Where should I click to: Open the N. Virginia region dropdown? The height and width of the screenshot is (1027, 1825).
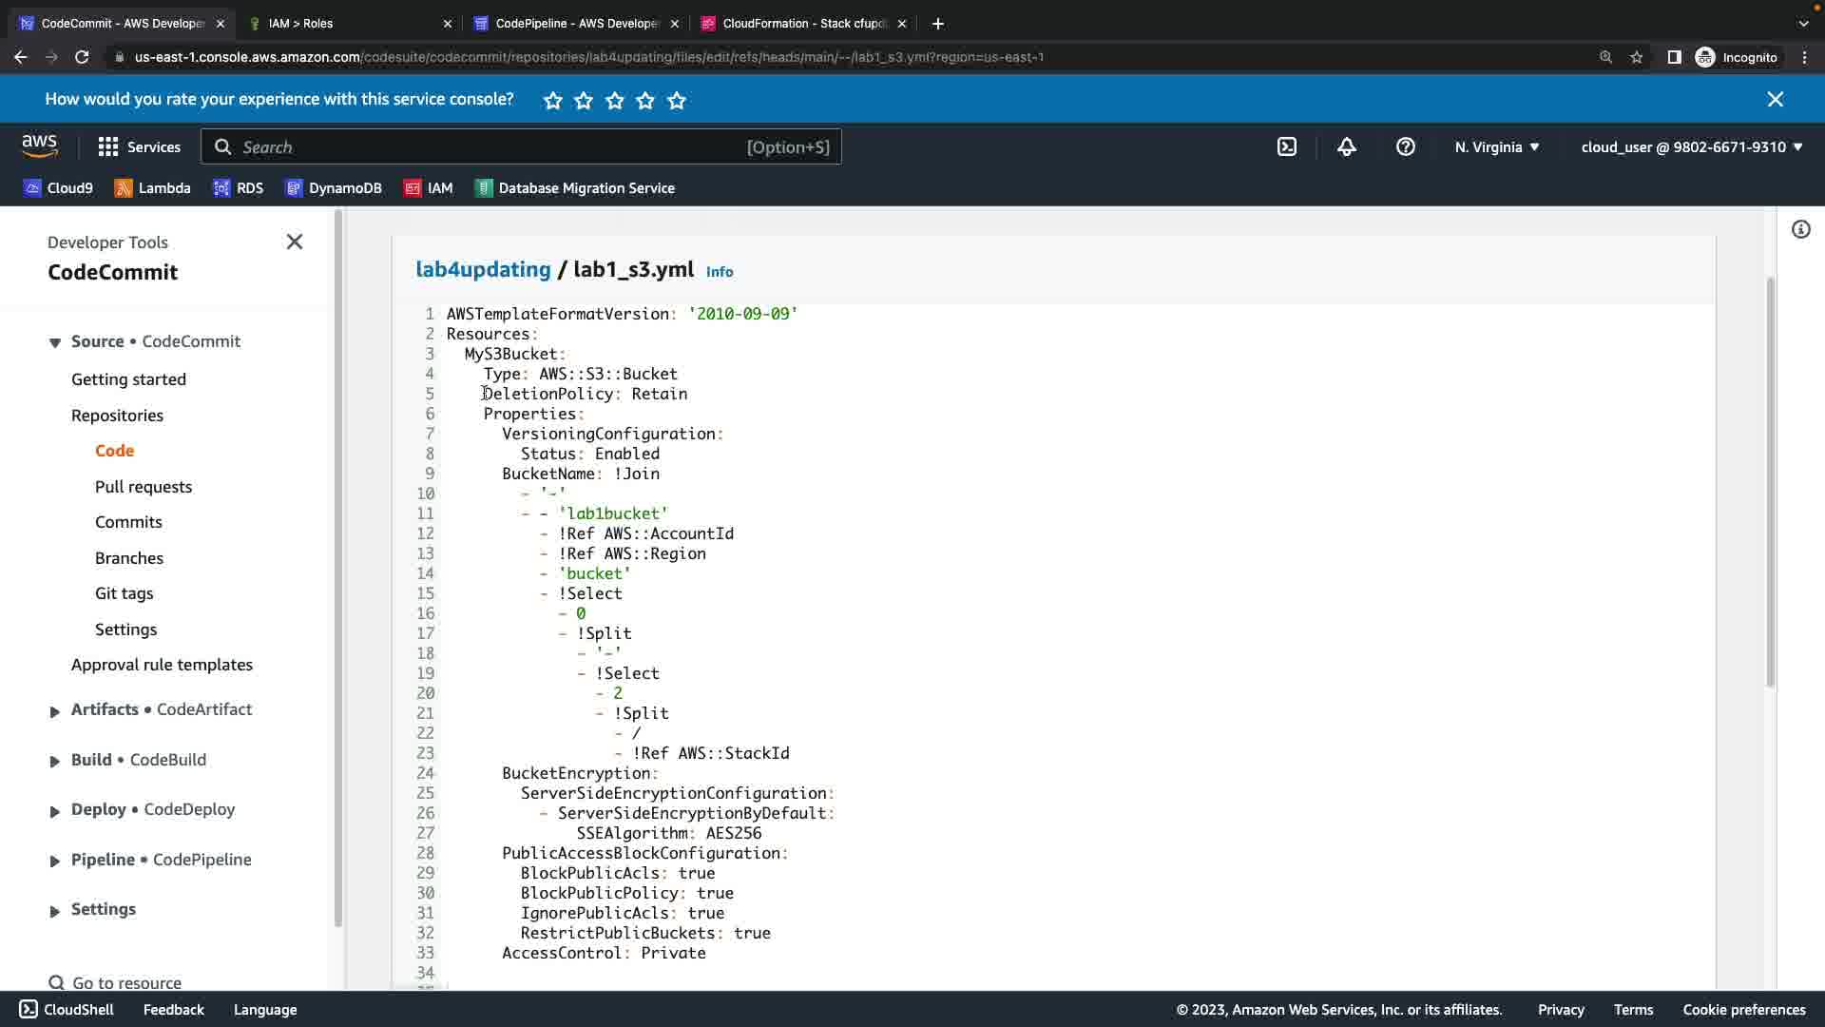point(1496,146)
